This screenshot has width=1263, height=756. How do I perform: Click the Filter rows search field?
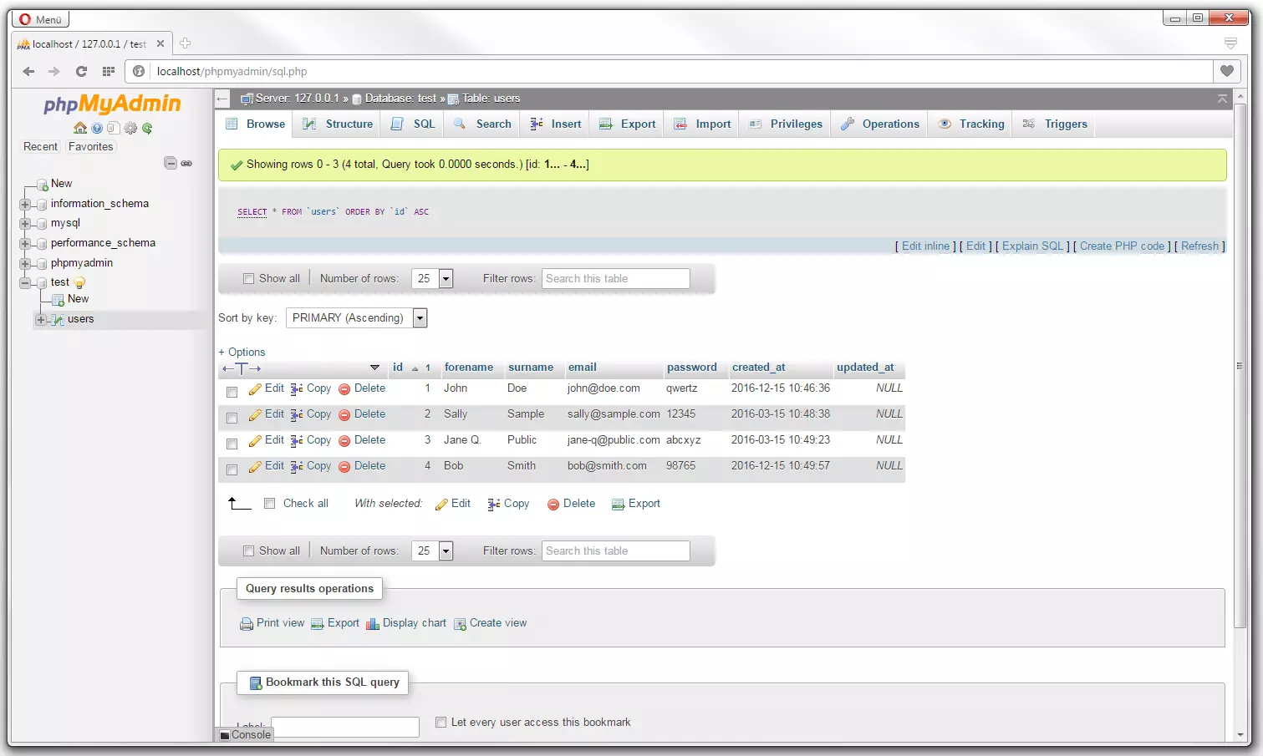(615, 278)
